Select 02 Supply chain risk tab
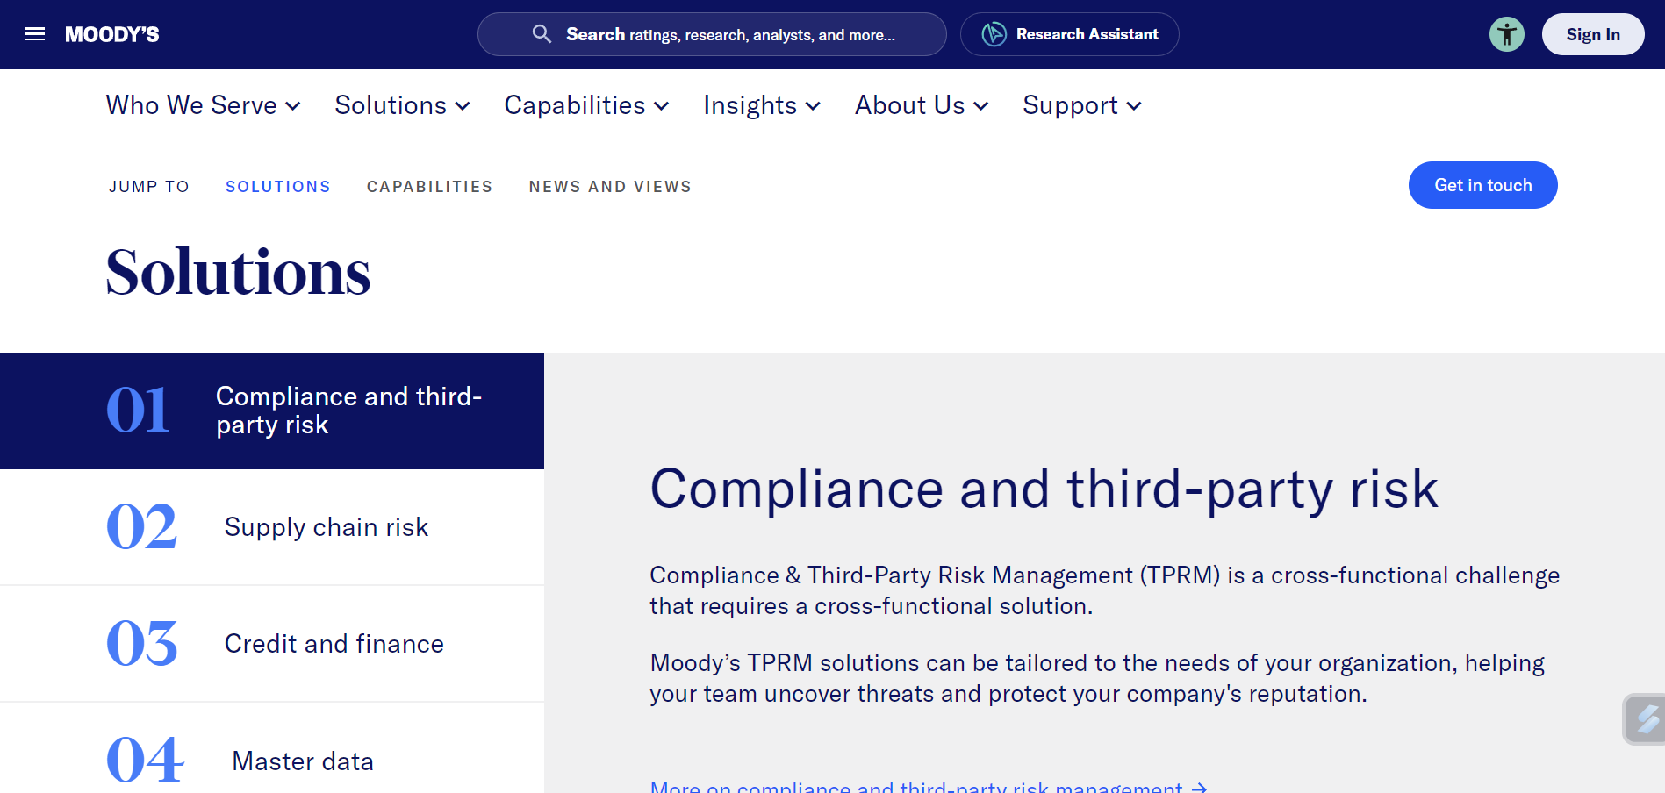 272,527
